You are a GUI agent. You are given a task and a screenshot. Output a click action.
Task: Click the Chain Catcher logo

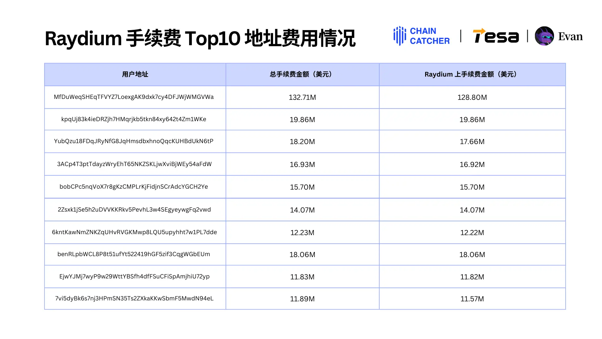point(421,36)
